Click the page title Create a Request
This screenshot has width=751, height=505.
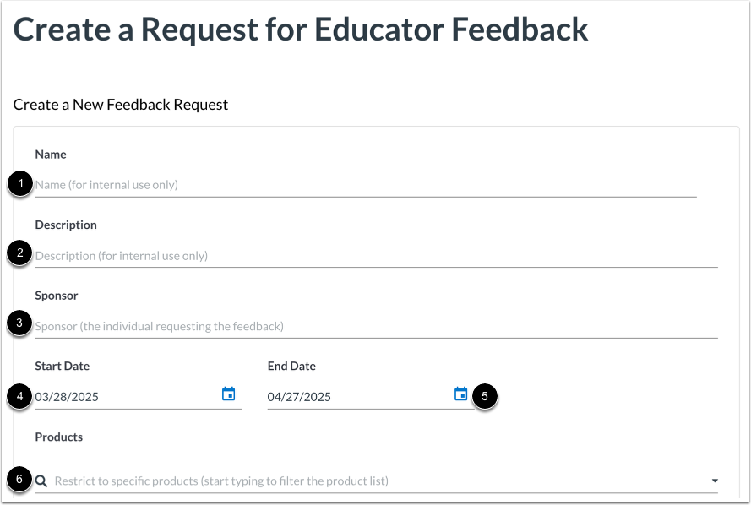tap(300, 30)
